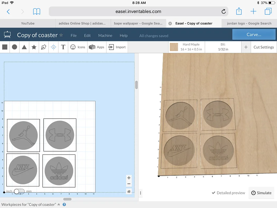Select the Text tool
The height and width of the screenshot is (208, 277).
[x=63, y=47]
